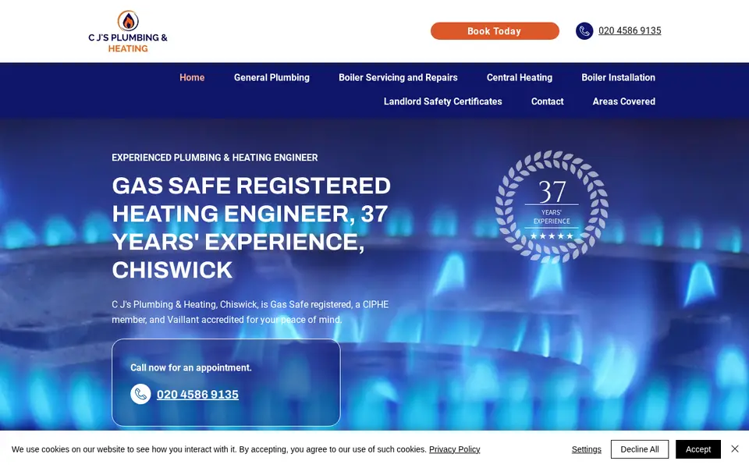Click the CIPHE member description paragraph
749x468 pixels.
pyautogui.click(x=250, y=312)
